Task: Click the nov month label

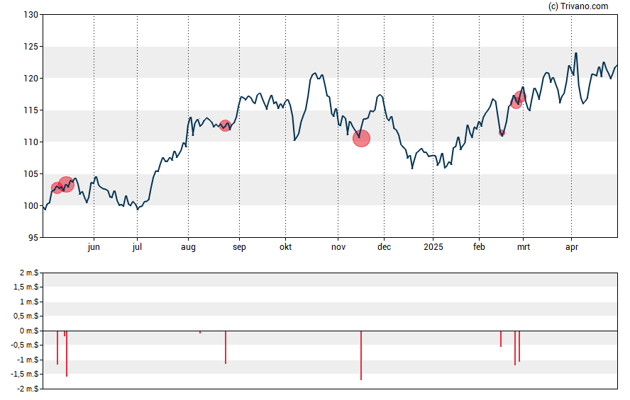Action: (x=338, y=247)
